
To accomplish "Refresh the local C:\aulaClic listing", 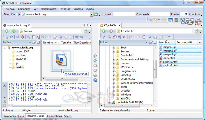I will 104,37.
